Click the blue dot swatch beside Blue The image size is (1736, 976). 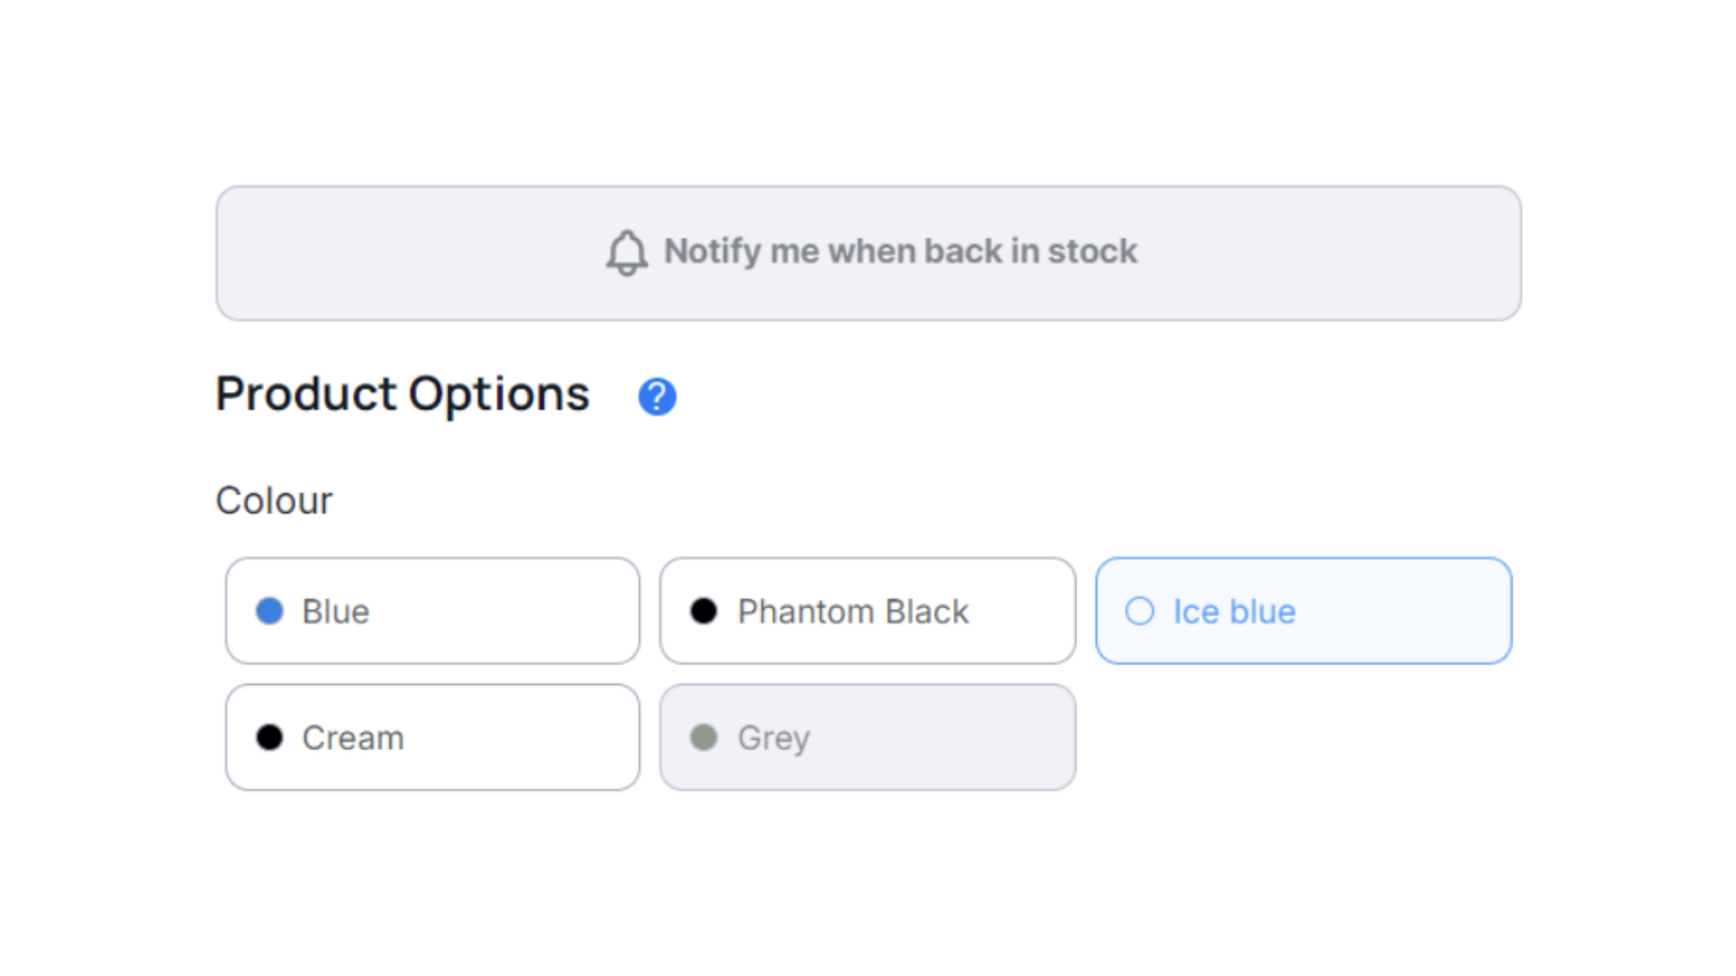tap(269, 612)
